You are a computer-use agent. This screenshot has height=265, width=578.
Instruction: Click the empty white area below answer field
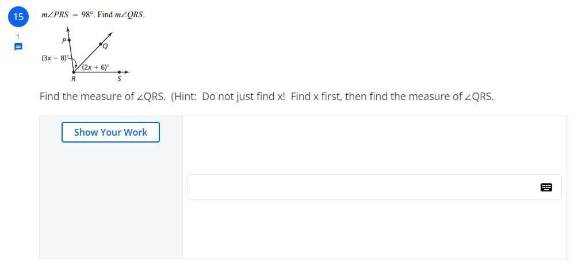pos(374,230)
